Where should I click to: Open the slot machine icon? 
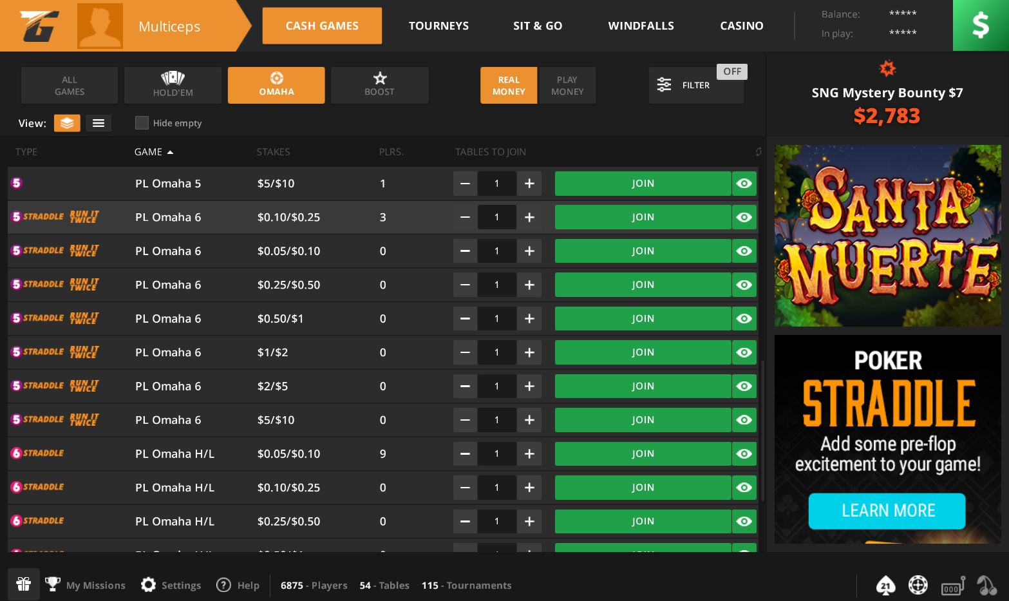point(952,585)
